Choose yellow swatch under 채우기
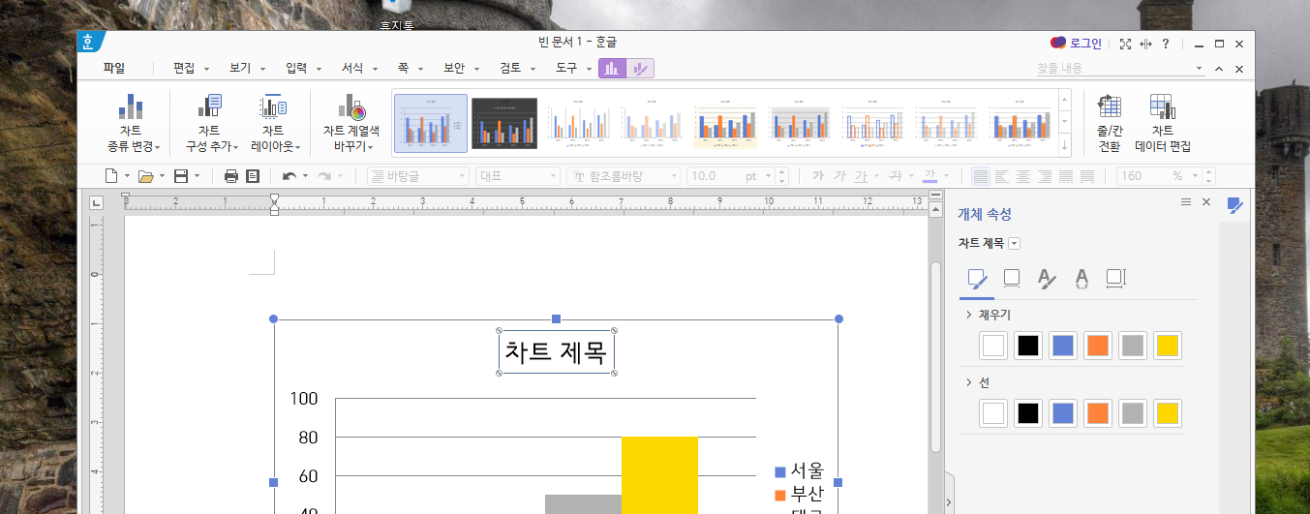Screen dimensions: 1310x514 coord(1168,346)
